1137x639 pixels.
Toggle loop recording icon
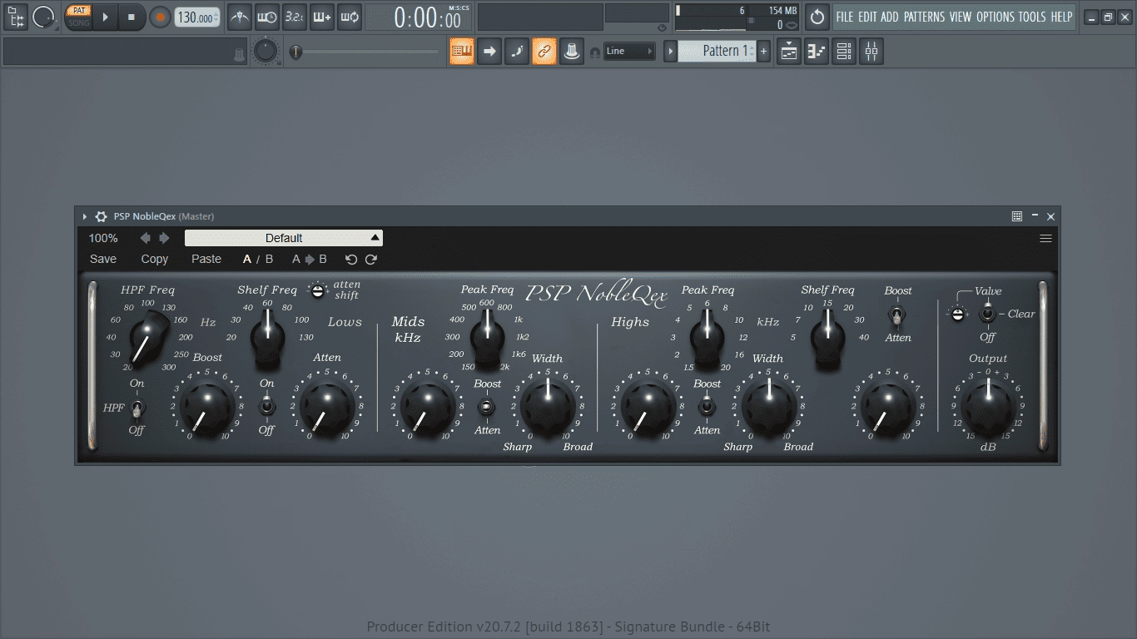click(350, 17)
